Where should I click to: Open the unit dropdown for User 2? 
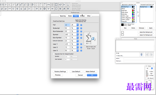click(75, 47)
